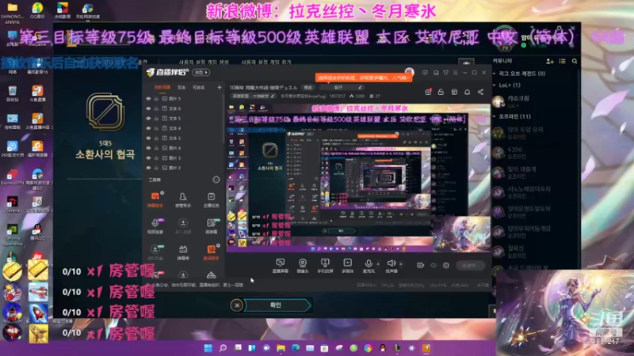Click list view icon in community panel
This screenshot has height=356, width=634.
pos(562,62)
